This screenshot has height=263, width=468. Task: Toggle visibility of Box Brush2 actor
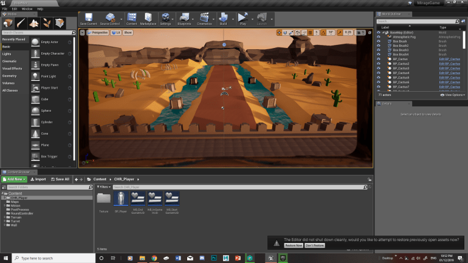pyautogui.click(x=379, y=46)
